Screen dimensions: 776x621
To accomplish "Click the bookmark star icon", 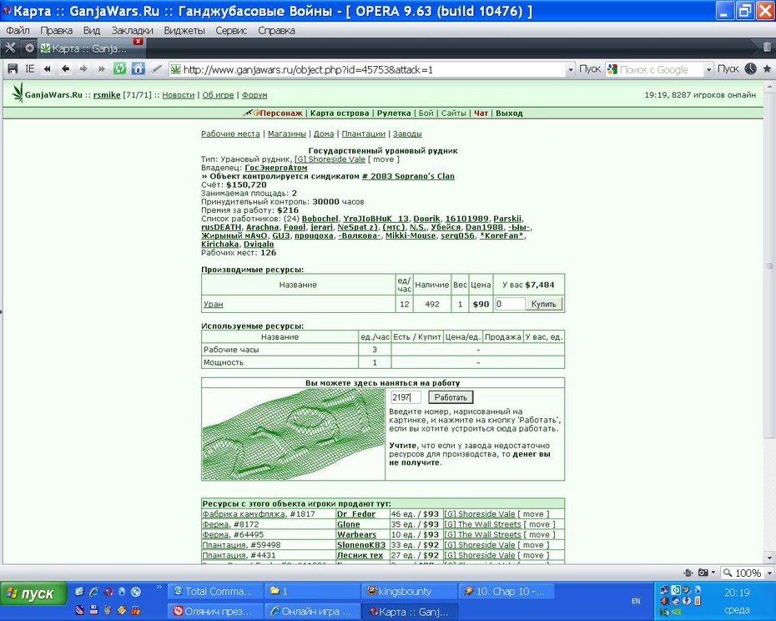I will click(x=767, y=68).
